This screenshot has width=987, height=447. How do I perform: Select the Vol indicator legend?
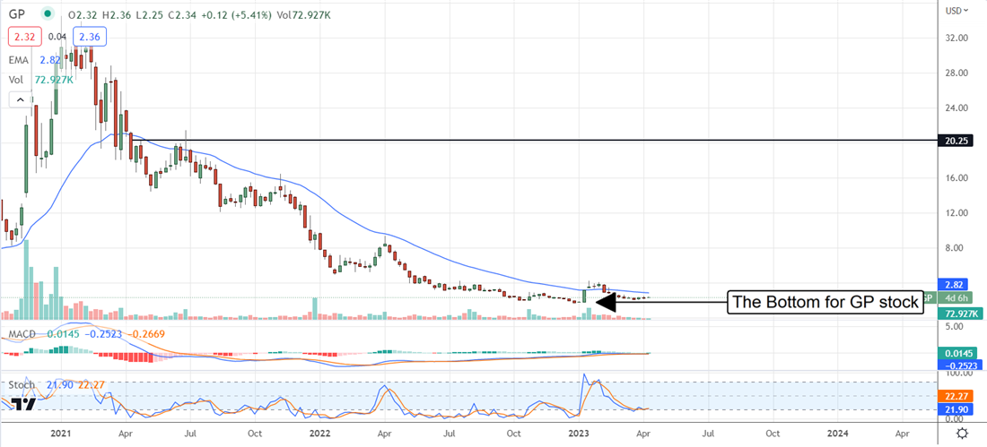point(16,80)
